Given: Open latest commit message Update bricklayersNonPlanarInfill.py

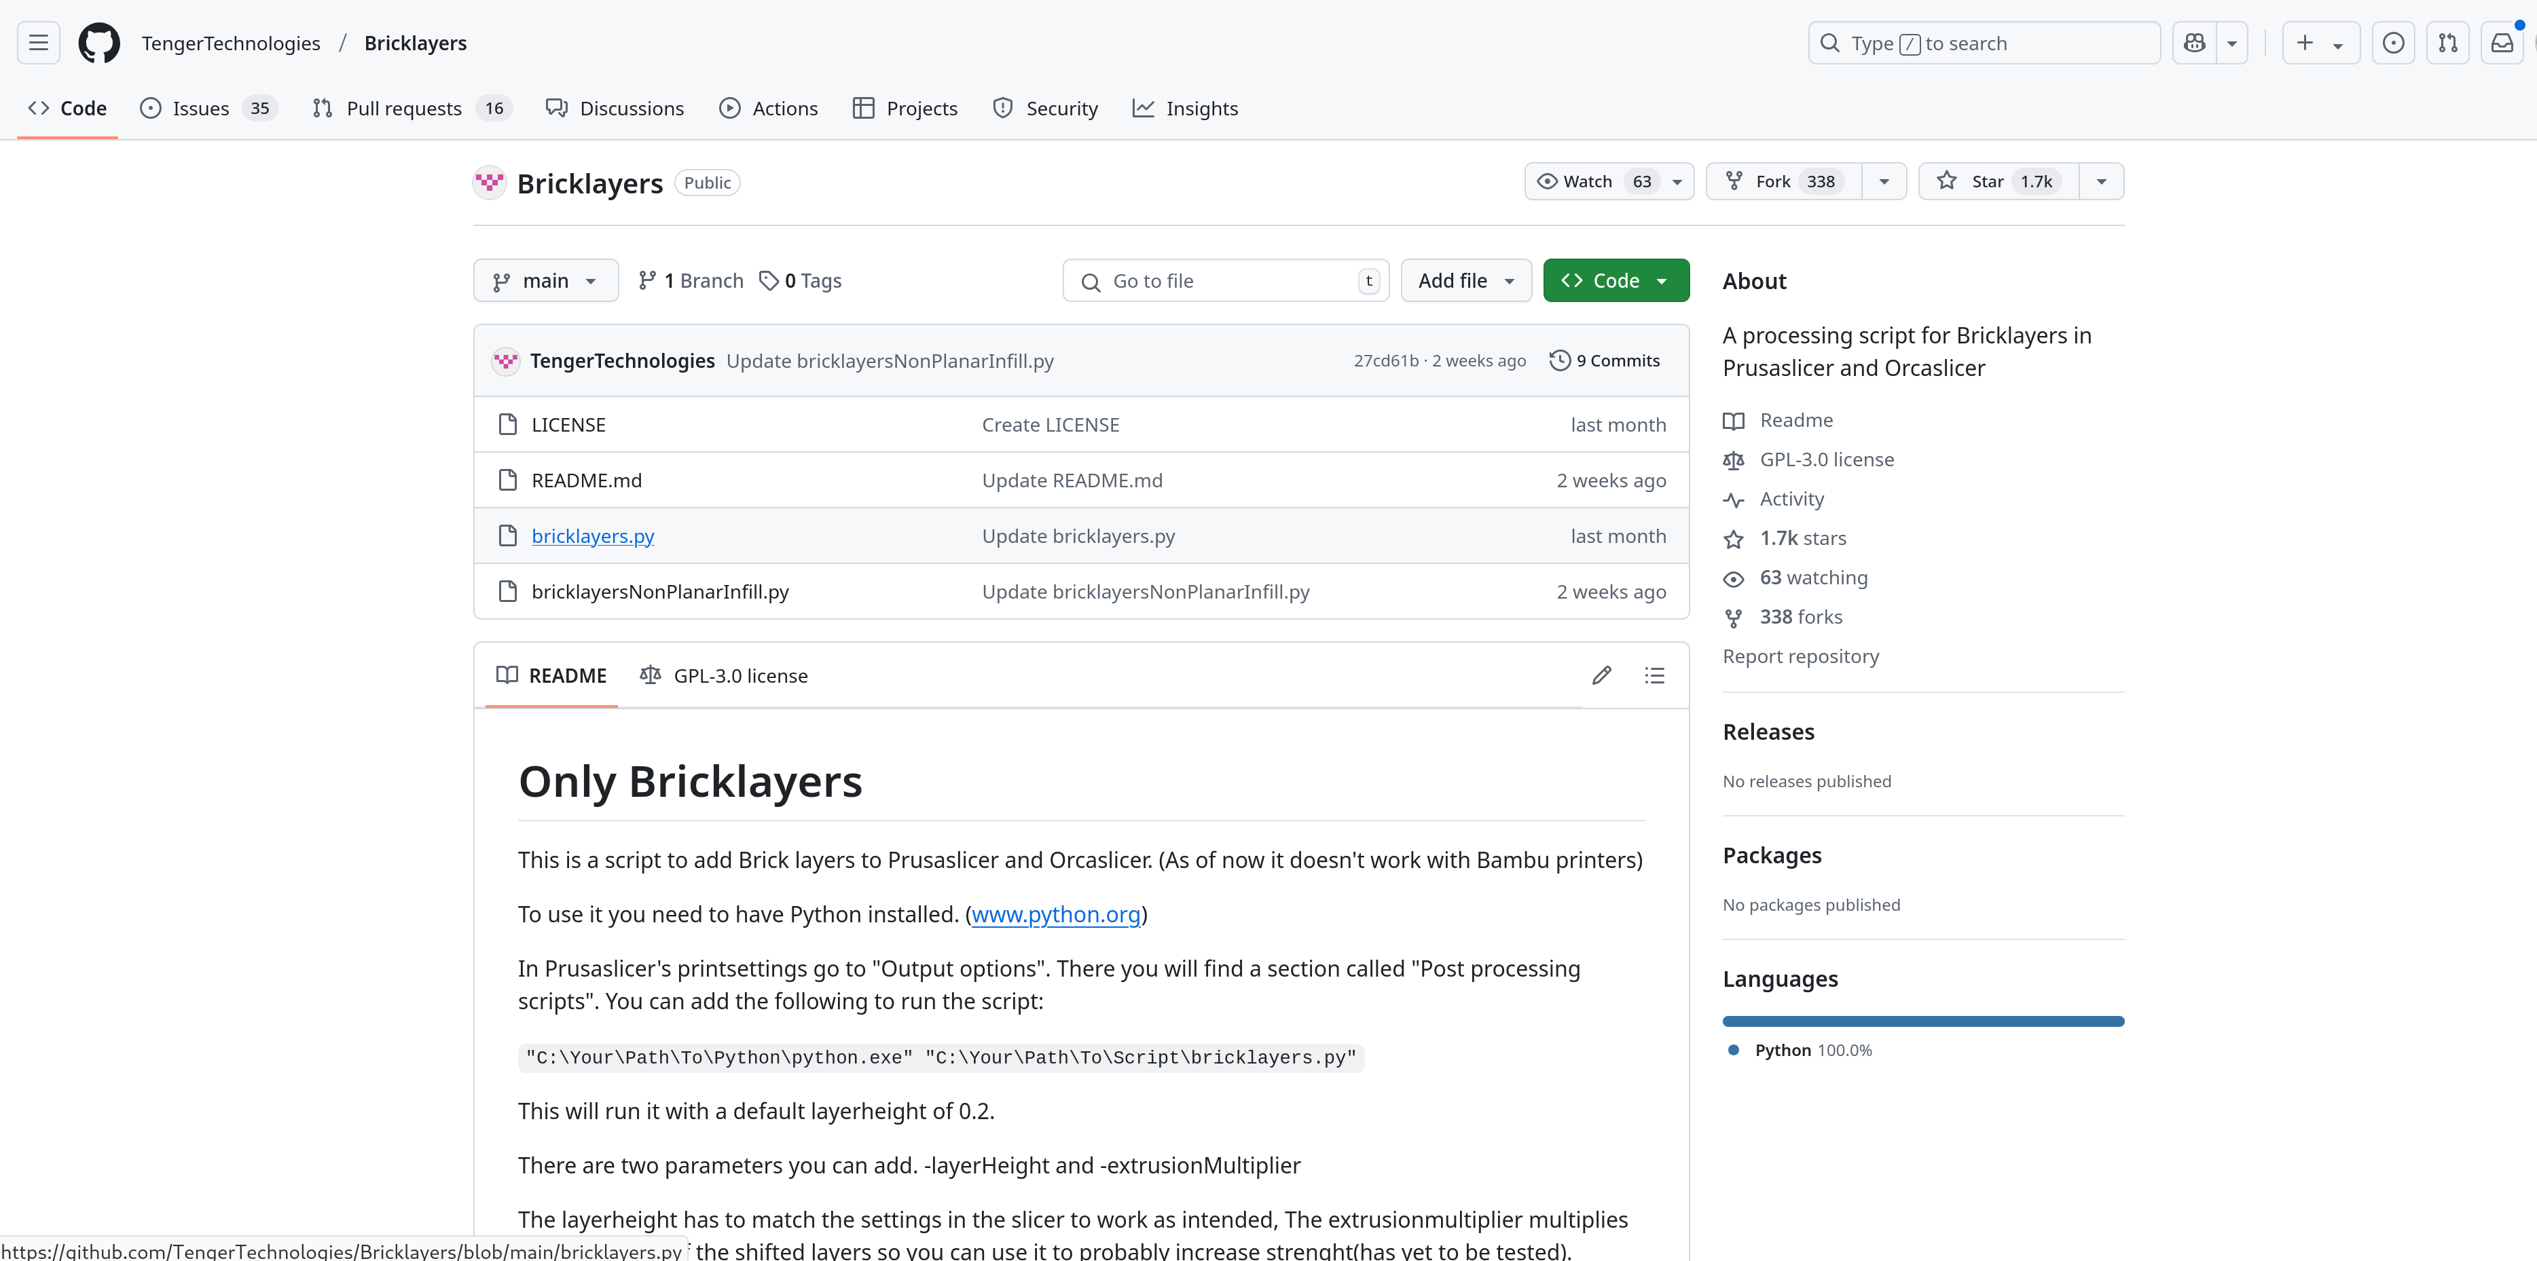Looking at the screenshot, I should coord(890,360).
